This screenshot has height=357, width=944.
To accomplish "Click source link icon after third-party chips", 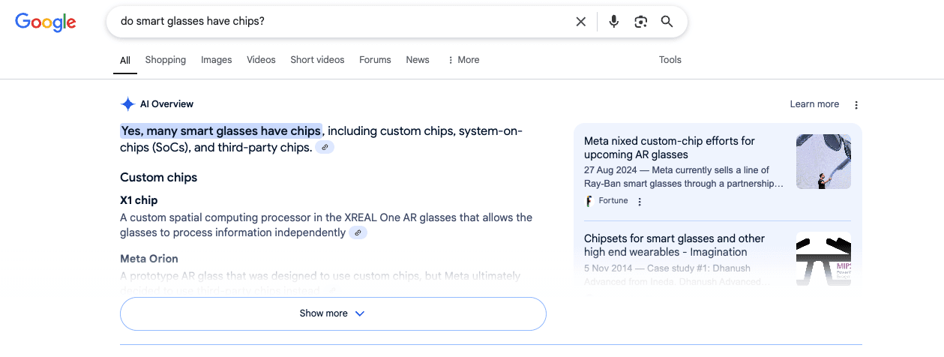I will tap(325, 148).
